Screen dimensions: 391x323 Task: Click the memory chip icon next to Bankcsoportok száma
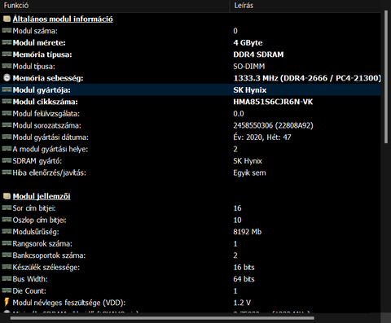7,255
